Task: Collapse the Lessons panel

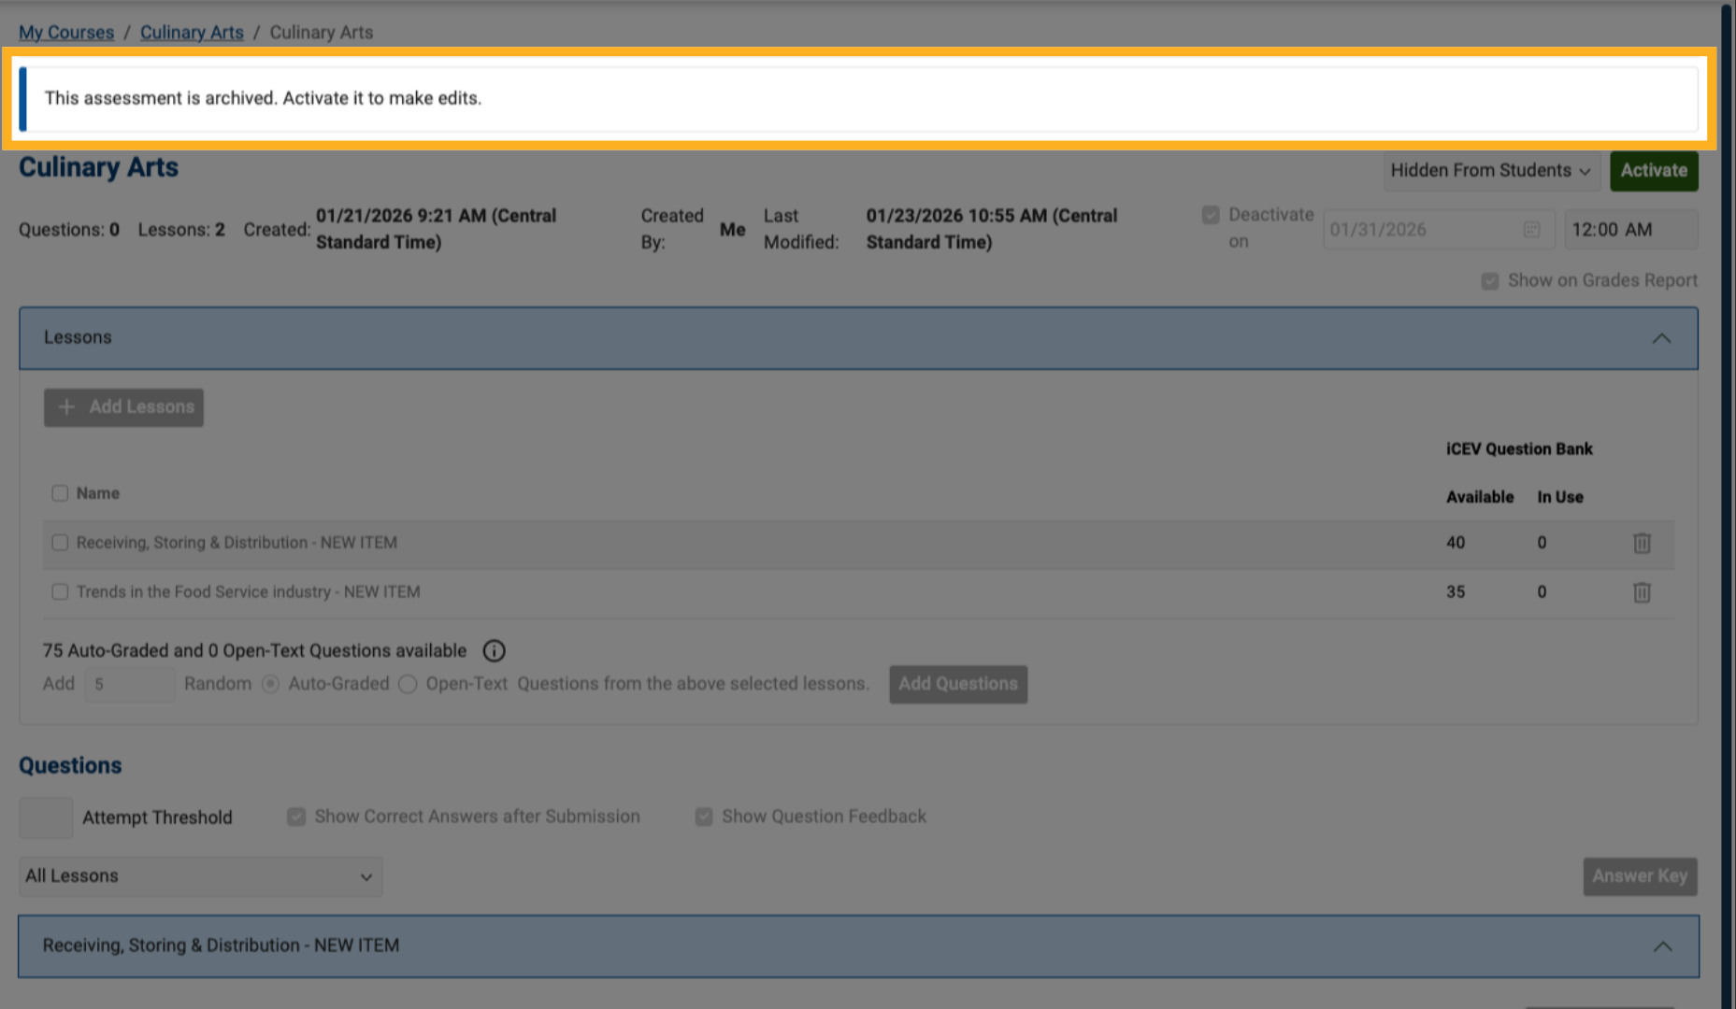Action: [x=1661, y=338]
